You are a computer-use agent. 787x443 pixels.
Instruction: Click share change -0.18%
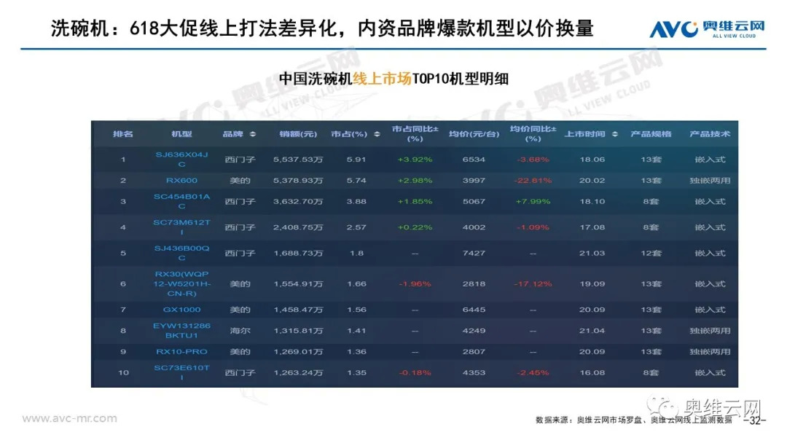coord(415,373)
